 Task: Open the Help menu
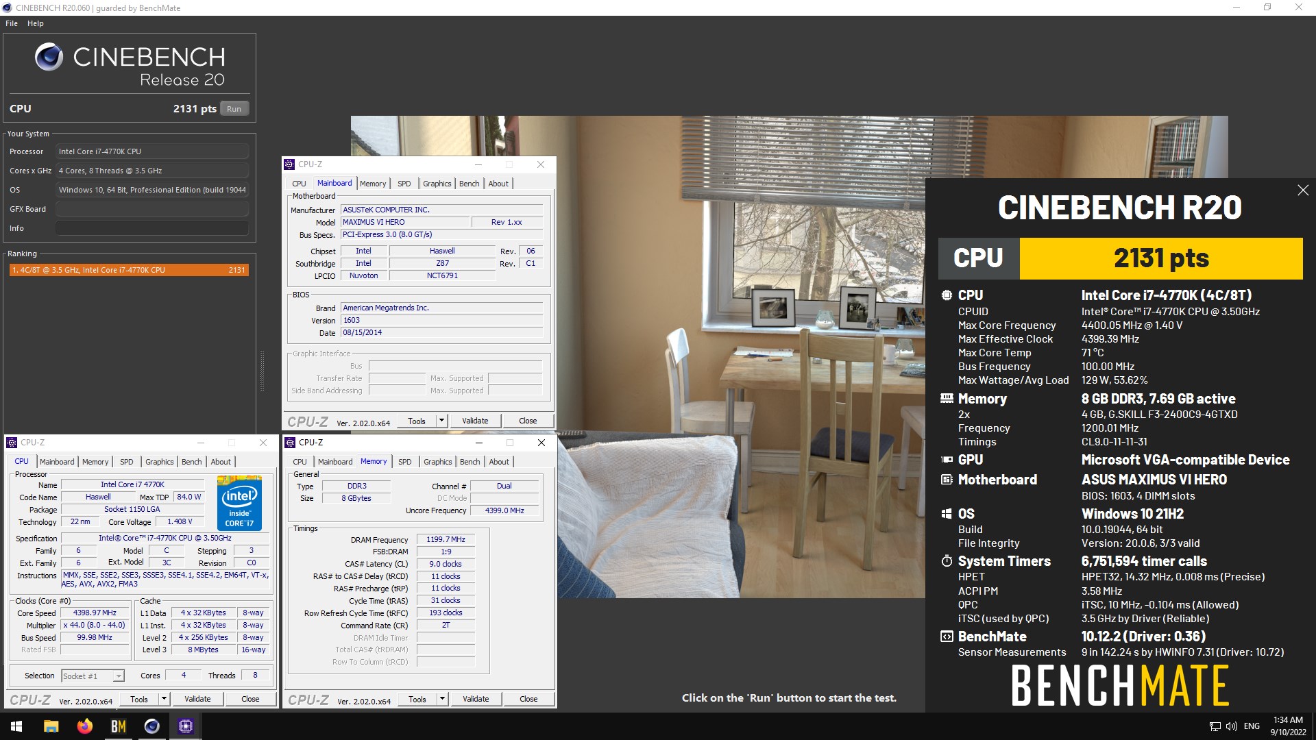(36, 23)
